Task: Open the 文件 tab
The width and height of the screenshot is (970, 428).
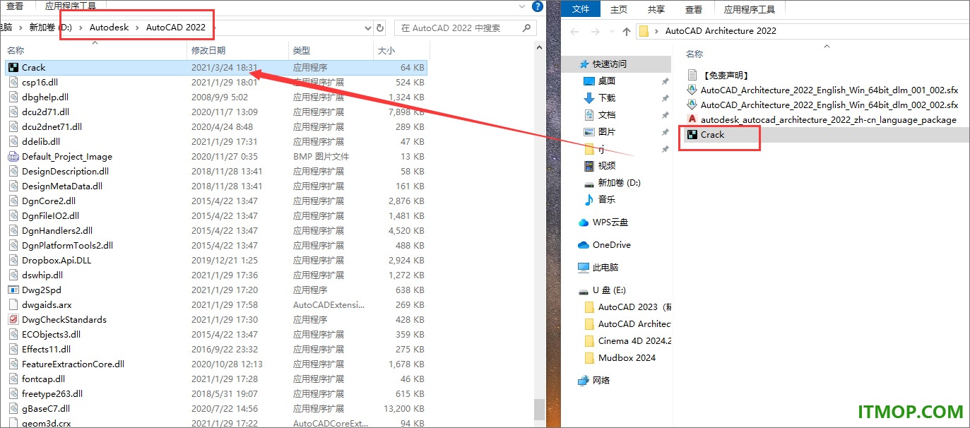Action: 581,9
